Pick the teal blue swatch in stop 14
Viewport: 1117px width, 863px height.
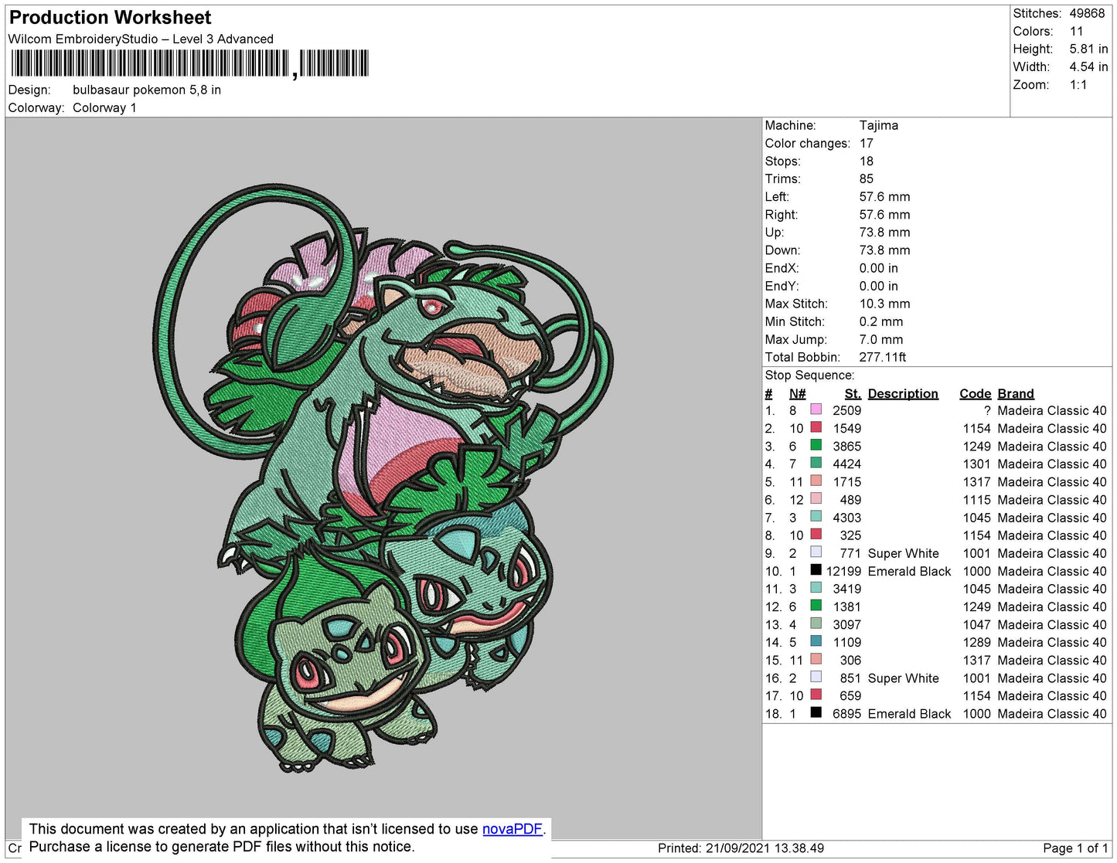[x=816, y=640]
